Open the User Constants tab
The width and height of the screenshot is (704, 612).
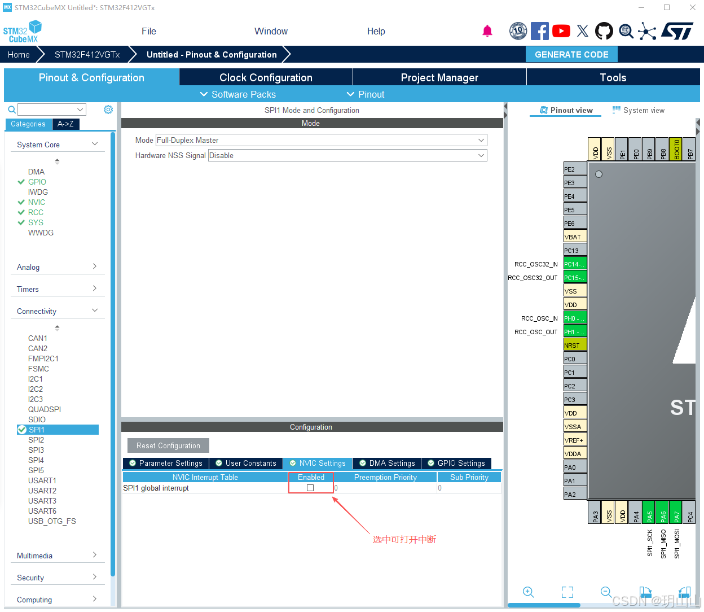pyautogui.click(x=246, y=463)
